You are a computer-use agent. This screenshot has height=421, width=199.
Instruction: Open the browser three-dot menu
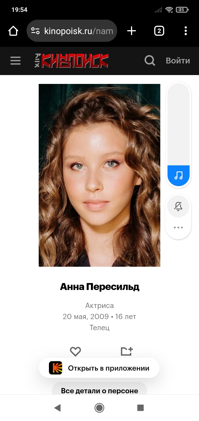pyautogui.click(x=186, y=31)
